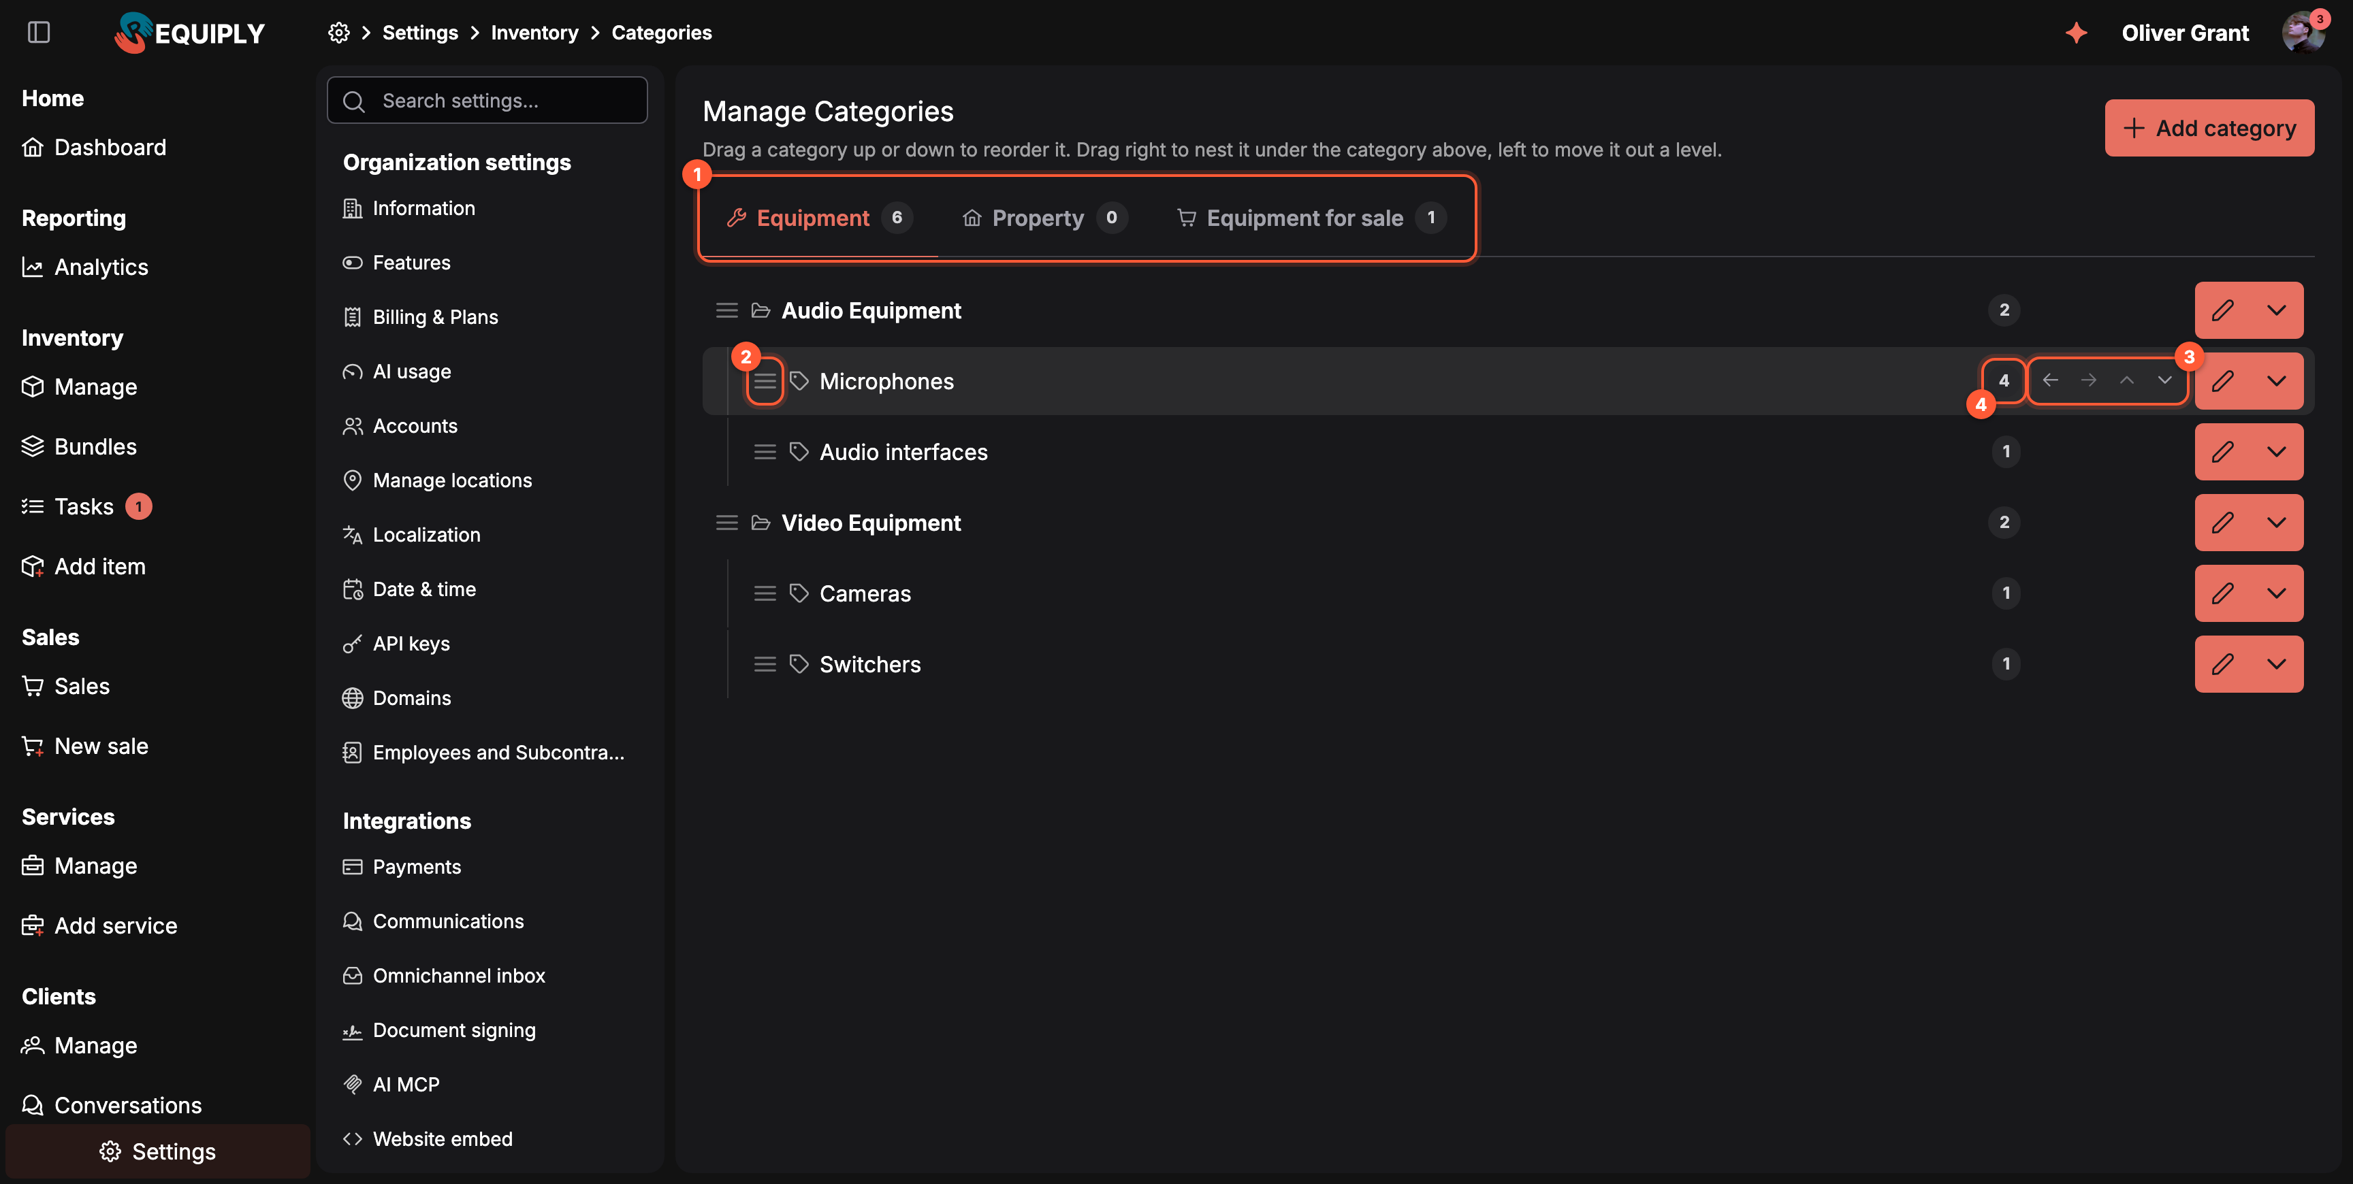The width and height of the screenshot is (2353, 1184).
Task: Edit the Cameras category
Action: [x=2222, y=593]
